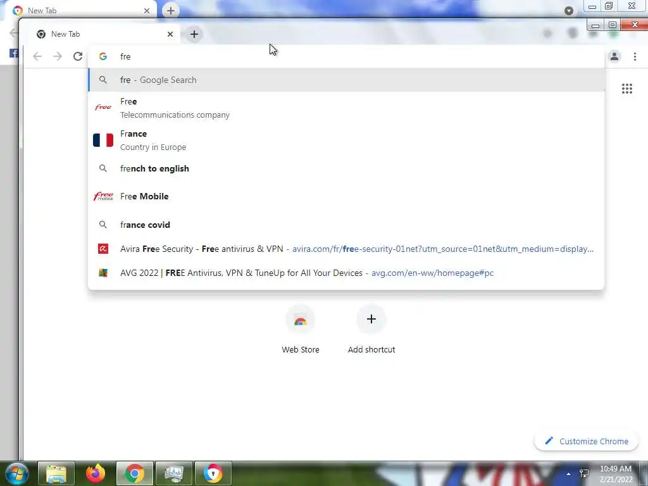Image resolution: width=648 pixels, height=486 pixels.
Task: Open the Windows Start orb
Action: point(17,473)
